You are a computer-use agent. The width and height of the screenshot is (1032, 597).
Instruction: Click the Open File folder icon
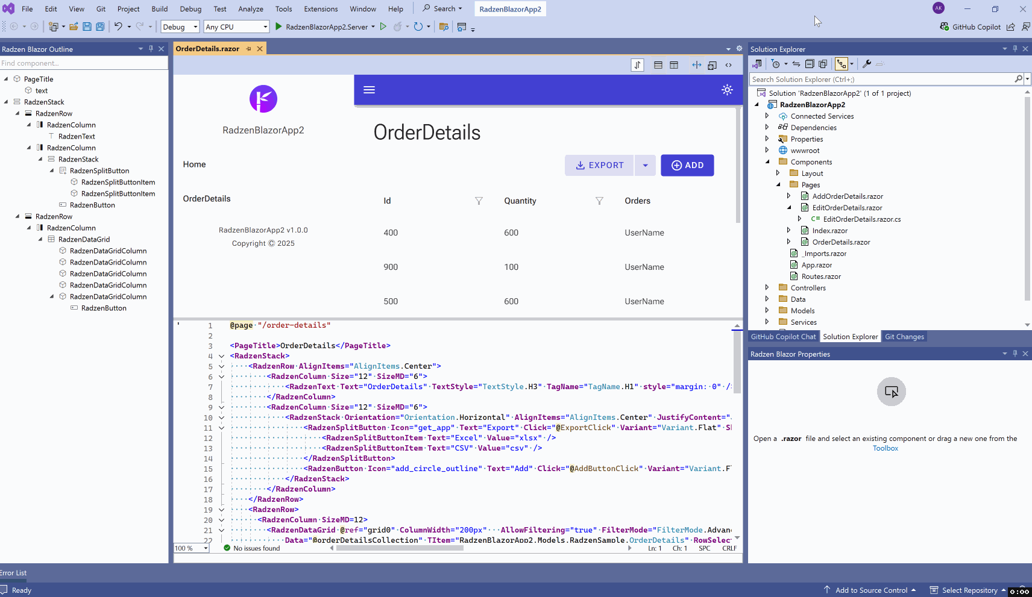pyautogui.click(x=74, y=27)
